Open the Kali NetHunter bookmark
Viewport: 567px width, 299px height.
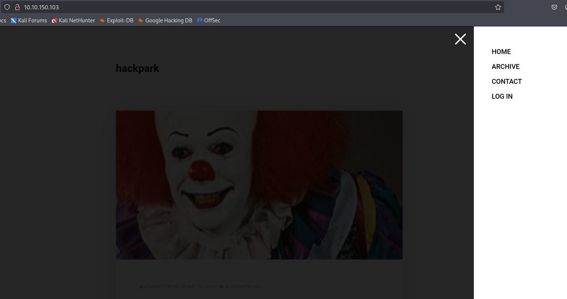[x=73, y=20]
